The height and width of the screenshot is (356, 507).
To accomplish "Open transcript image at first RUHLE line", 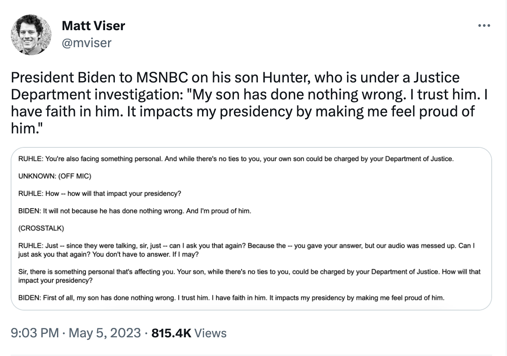I will coord(236,159).
